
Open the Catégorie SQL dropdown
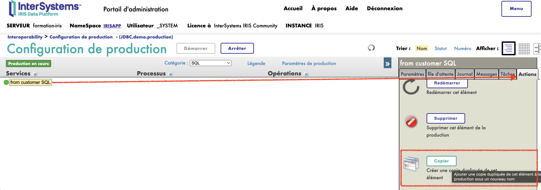[210, 63]
